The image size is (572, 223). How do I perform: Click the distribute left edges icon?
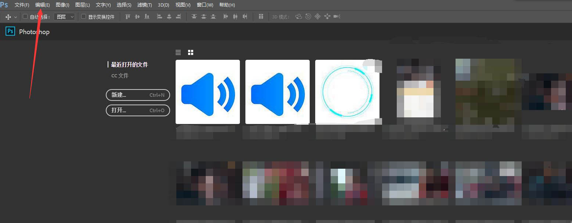coord(226,17)
